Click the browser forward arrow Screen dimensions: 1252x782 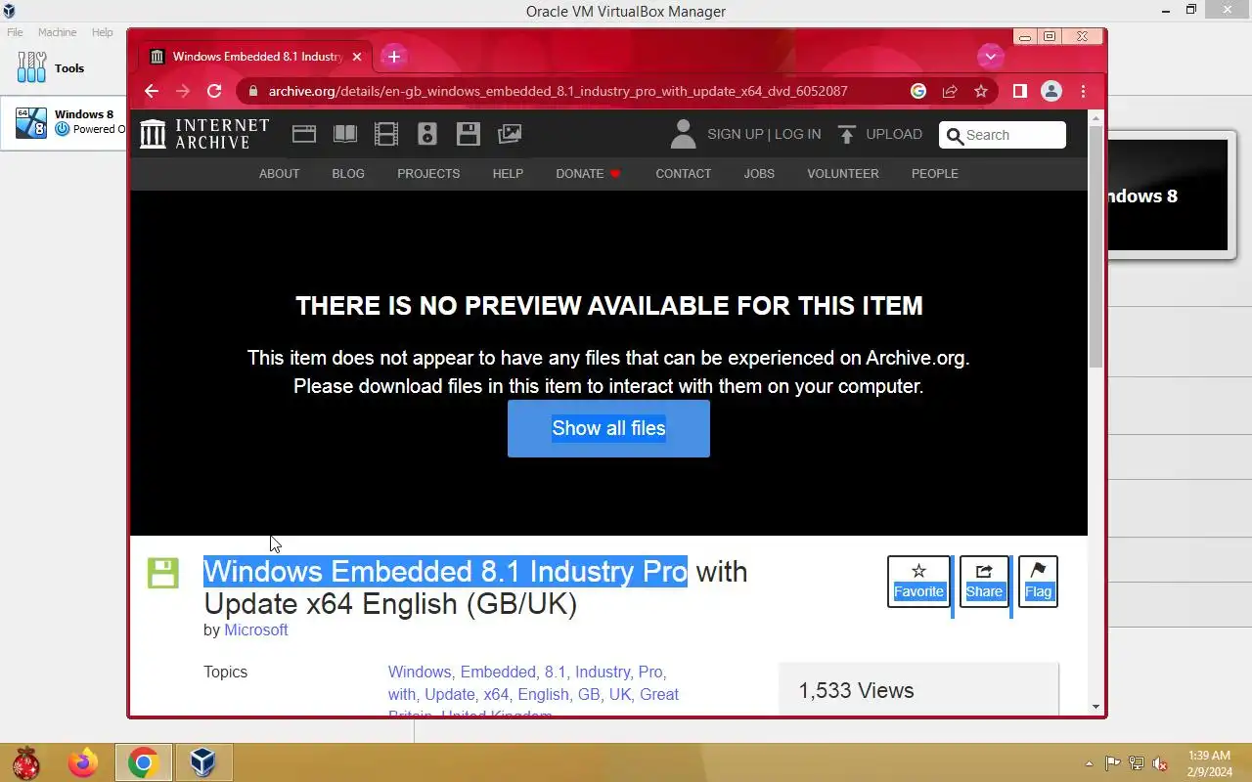(183, 91)
